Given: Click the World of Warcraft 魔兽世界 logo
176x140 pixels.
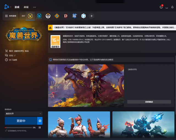Looking at the screenshot, I should click(24, 34).
